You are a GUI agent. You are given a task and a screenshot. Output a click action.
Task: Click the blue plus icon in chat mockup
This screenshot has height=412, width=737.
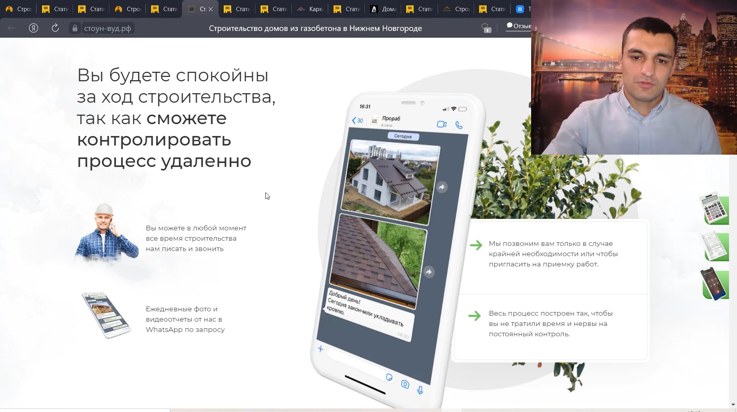coord(321,349)
